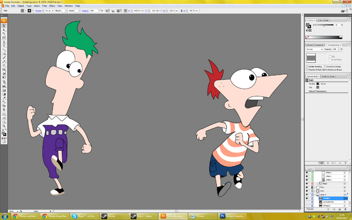352x220 pixels.
Task: Collapse the expanded blue layer above <Path>
Action: [315, 195]
